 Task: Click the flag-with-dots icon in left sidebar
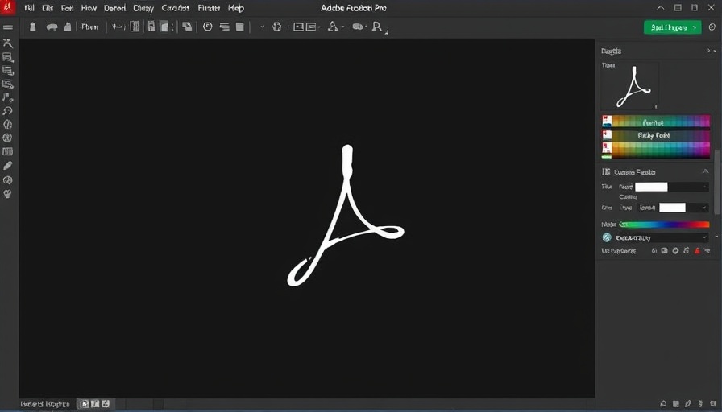(x=8, y=97)
